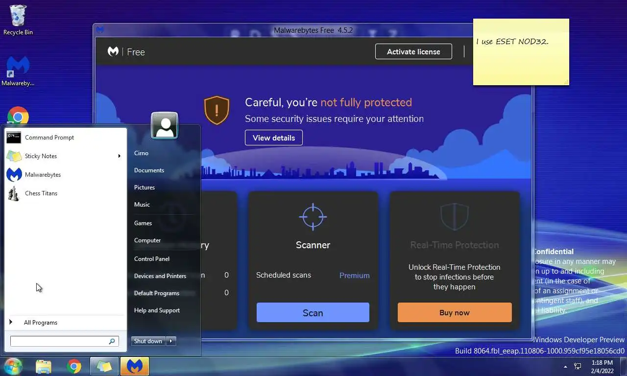The image size is (627, 376).
Task: Open the Cirno user folder link
Action: pos(141,153)
